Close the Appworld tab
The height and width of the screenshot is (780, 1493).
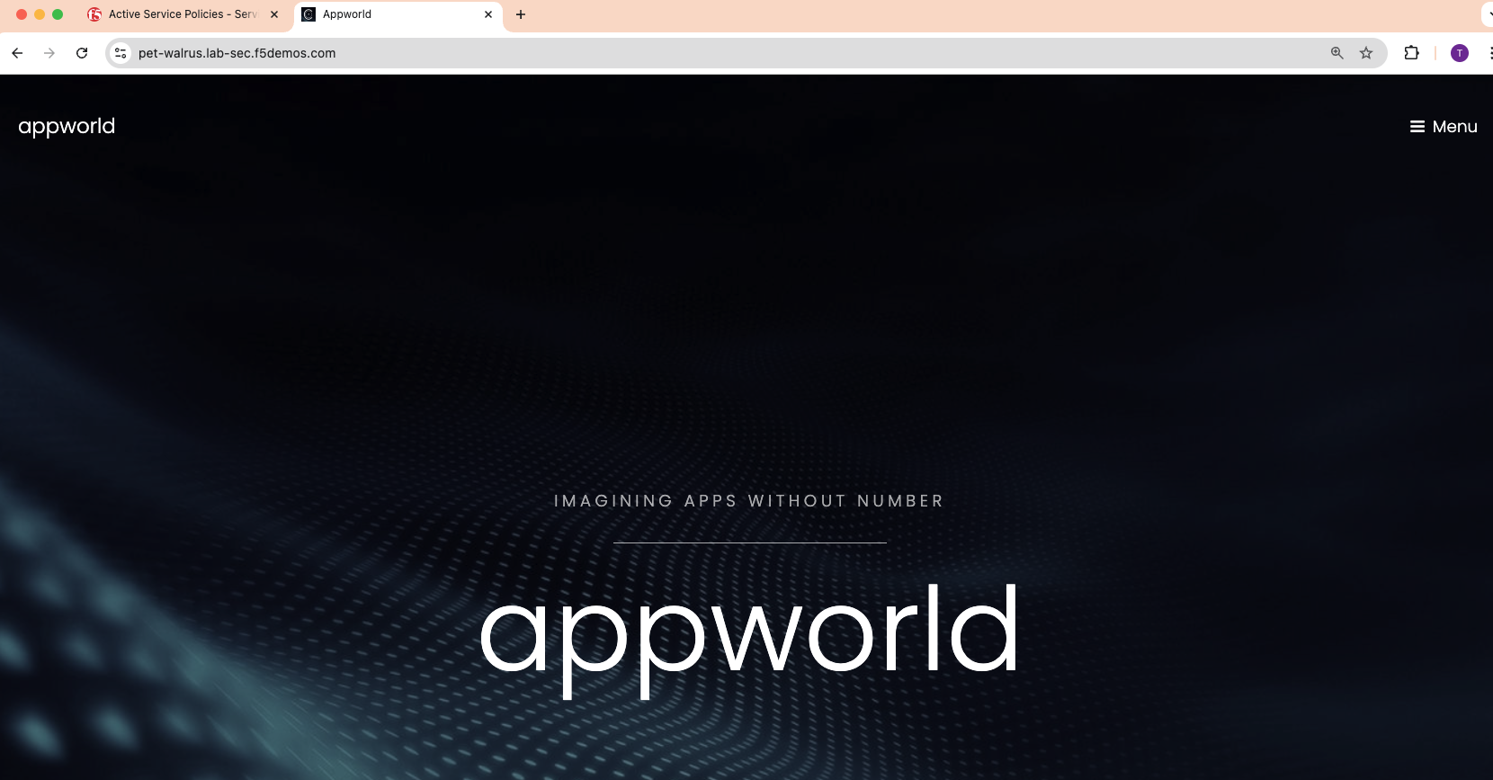488,14
